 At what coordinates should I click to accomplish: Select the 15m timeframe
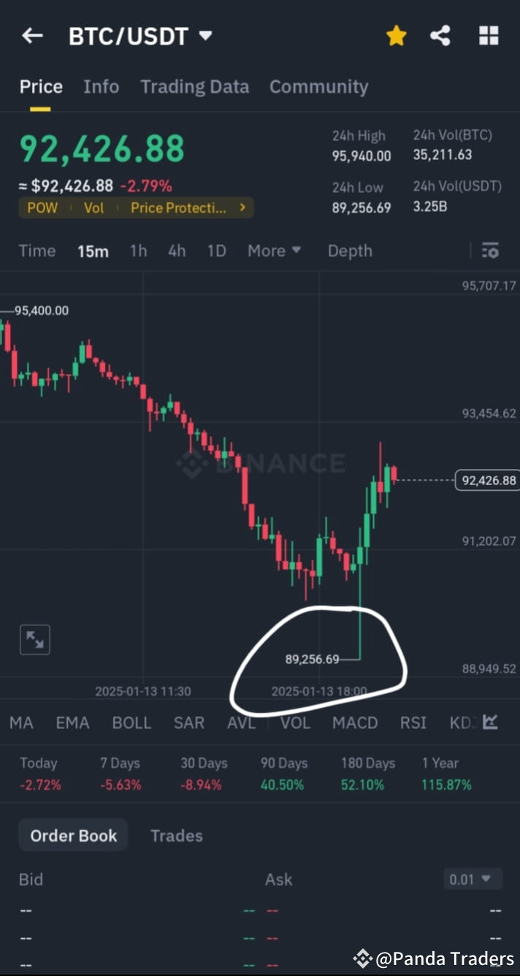click(93, 251)
